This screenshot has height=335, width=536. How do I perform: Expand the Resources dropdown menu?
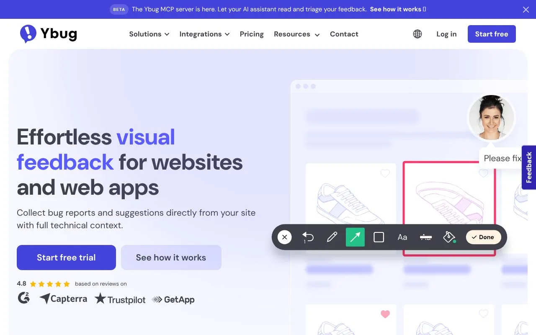click(296, 34)
